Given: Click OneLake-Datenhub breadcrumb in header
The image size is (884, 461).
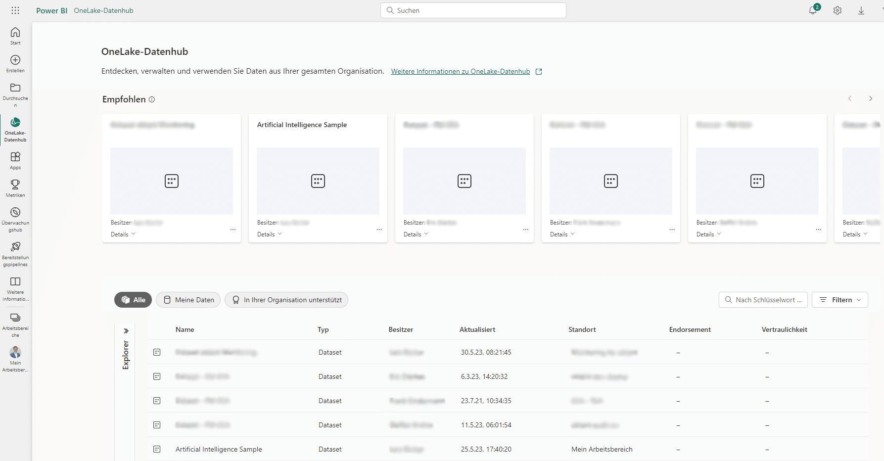Looking at the screenshot, I should point(103,10).
